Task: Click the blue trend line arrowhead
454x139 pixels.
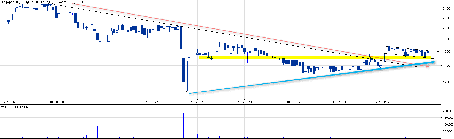Action: [433, 62]
